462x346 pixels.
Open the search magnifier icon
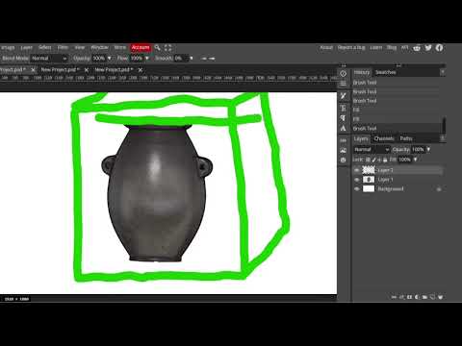pyautogui.click(x=157, y=48)
